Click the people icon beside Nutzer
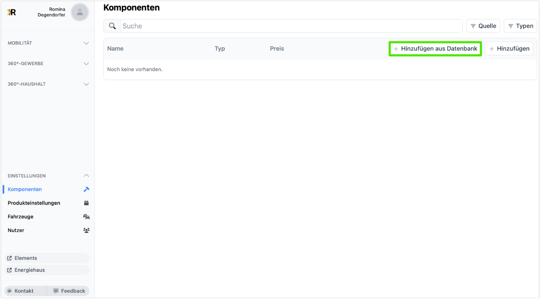 click(x=86, y=230)
